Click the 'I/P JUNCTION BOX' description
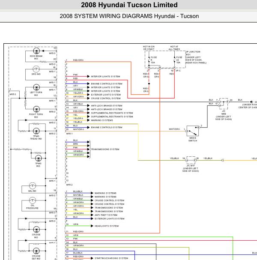The width and height of the screenshot is (257, 260). pyautogui.click(x=196, y=57)
